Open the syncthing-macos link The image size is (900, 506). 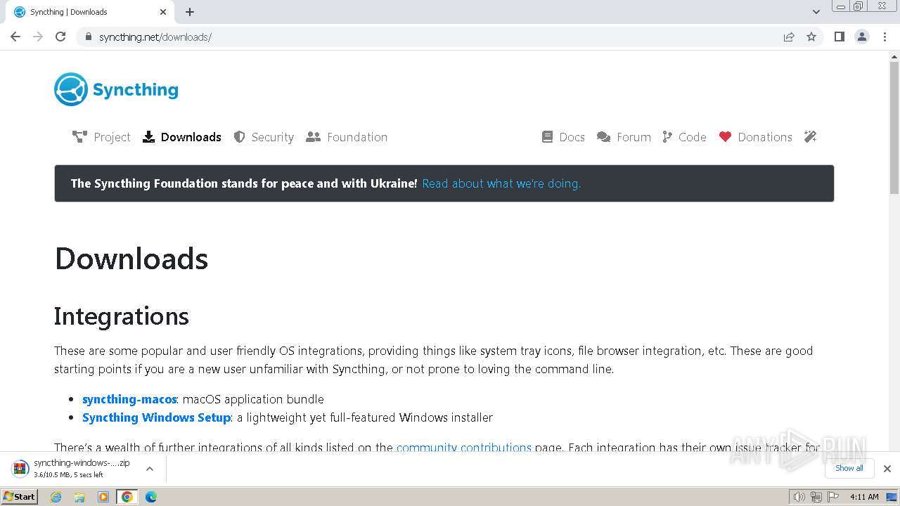click(x=129, y=399)
